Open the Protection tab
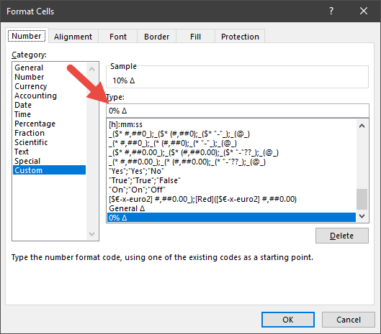This screenshot has width=381, height=334. (x=240, y=37)
